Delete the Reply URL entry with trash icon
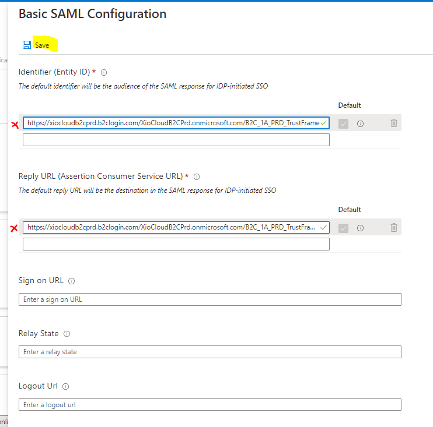The height and width of the screenshot is (427, 433). click(394, 227)
